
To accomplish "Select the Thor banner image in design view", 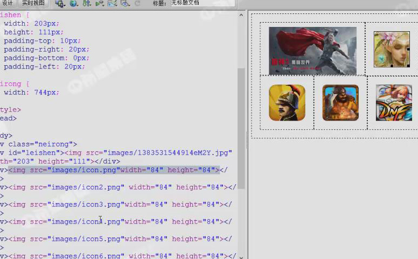I will coord(312,51).
